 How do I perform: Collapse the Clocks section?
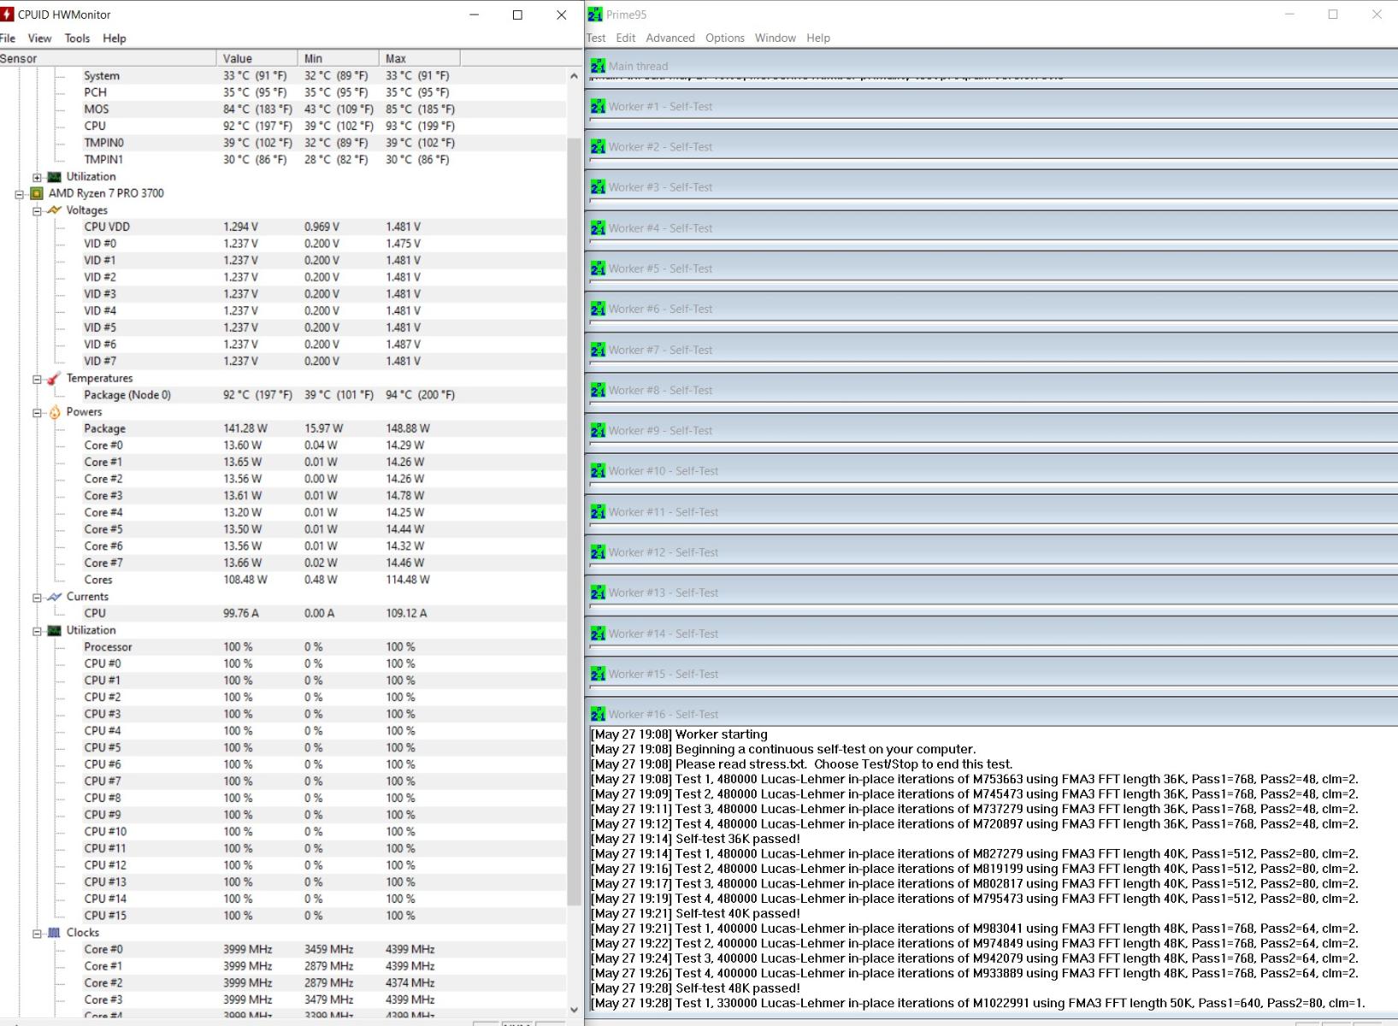click(37, 934)
